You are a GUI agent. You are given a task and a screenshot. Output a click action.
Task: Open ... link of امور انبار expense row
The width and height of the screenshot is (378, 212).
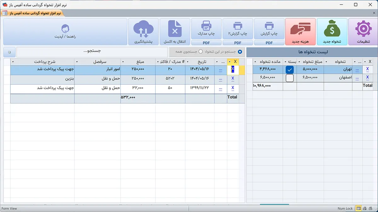[x=220, y=70]
